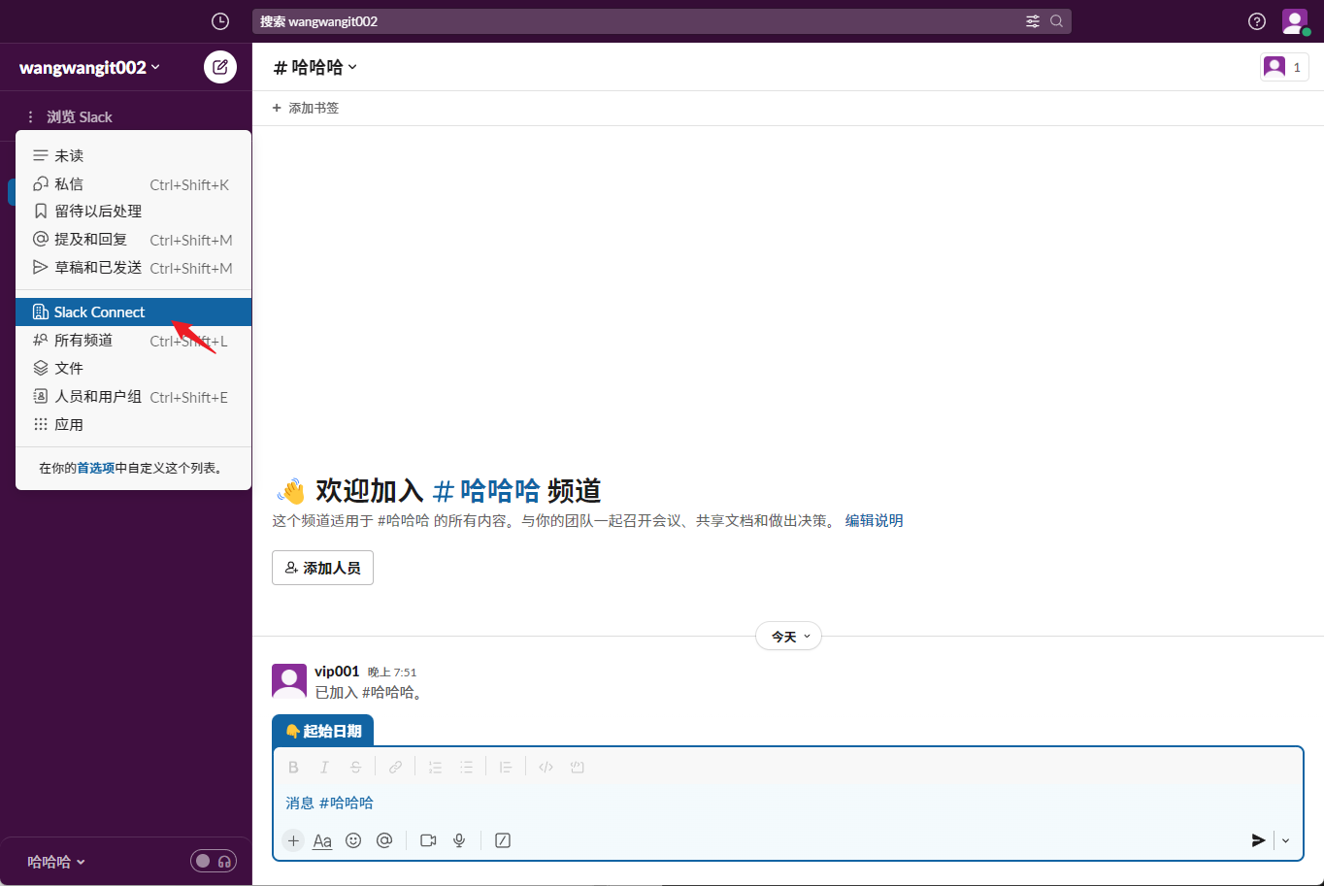Click the vip001 message avatar
Screen dimensions: 1324x886
coord(289,681)
